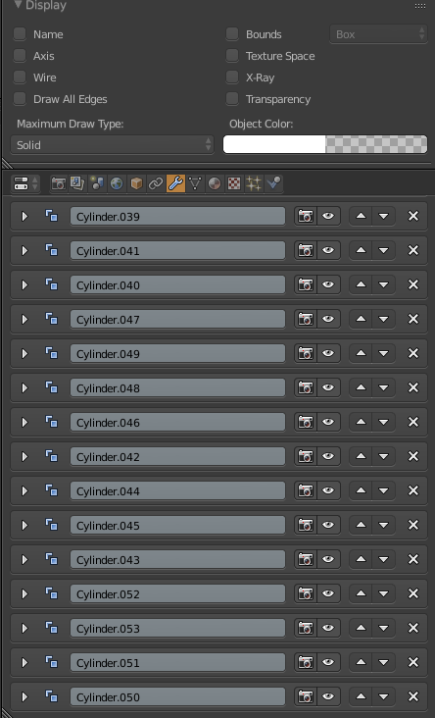Remove the Cylinder.040 modifier
Viewport: 435px width, 718px height.
413,284
